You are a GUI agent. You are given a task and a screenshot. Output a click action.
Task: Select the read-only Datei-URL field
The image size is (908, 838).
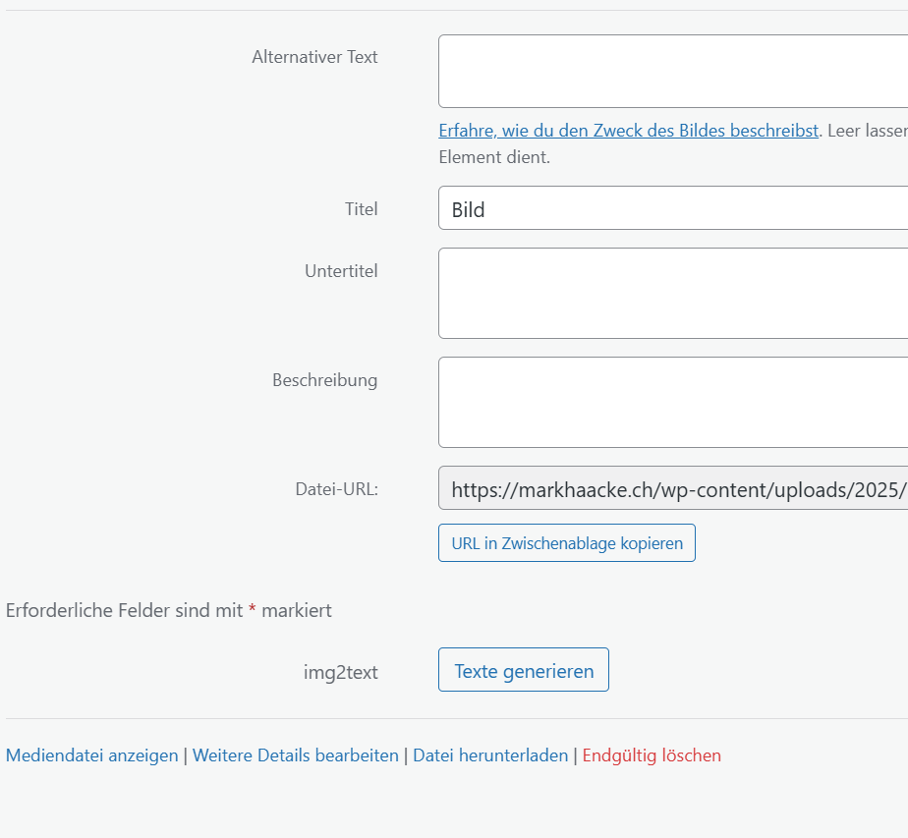pyautogui.click(x=672, y=488)
